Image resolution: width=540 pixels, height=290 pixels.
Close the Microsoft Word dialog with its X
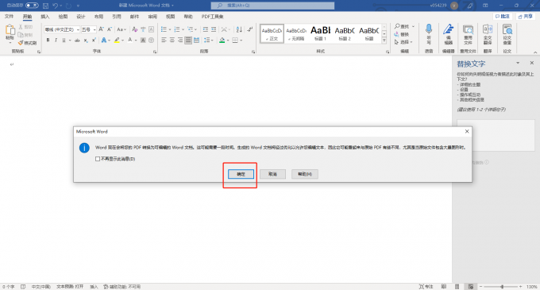coord(467,131)
